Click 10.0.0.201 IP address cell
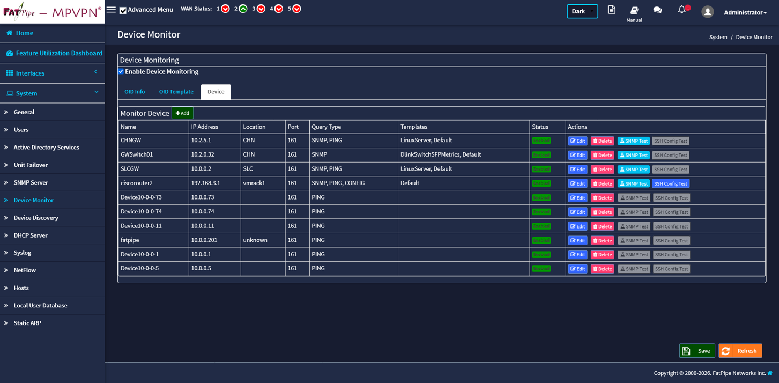This screenshot has height=383, width=779. point(215,240)
